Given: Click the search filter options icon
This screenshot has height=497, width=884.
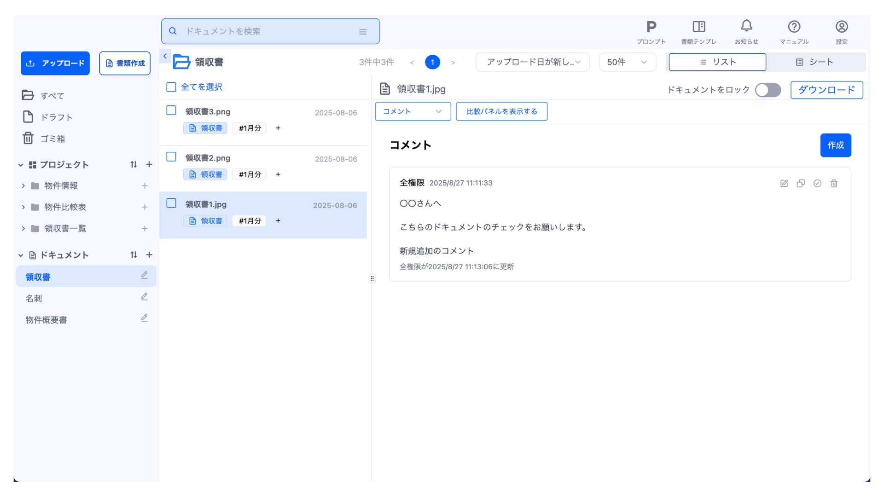Looking at the screenshot, I should (x=363, y=32).
